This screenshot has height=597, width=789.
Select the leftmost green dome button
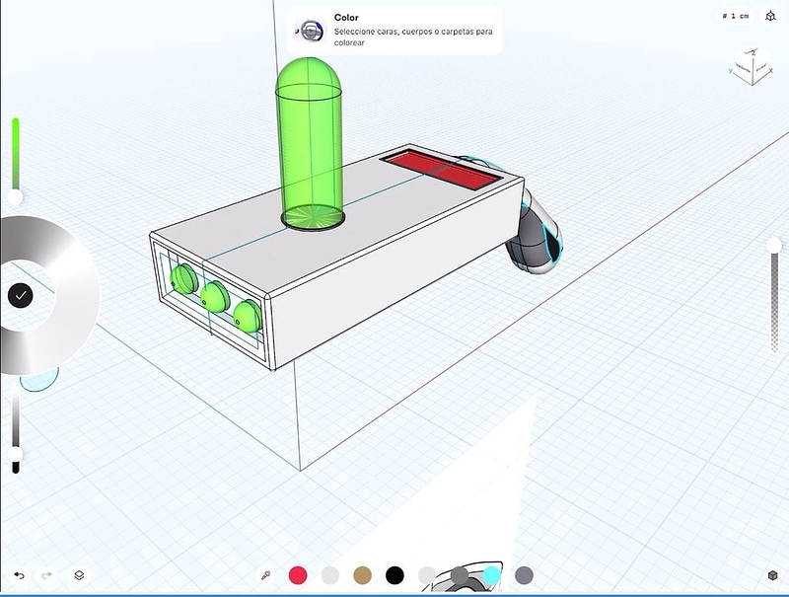[x=184, y=279]
